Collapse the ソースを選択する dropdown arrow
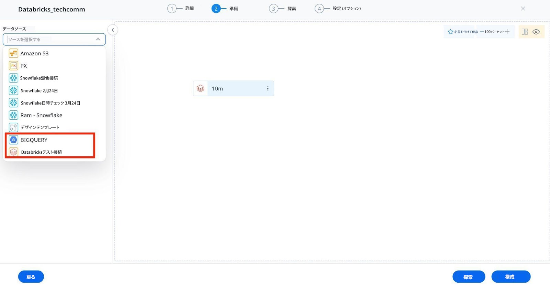Image resolution: width=550 pixels, height=285 pixels. coord(98,40)
